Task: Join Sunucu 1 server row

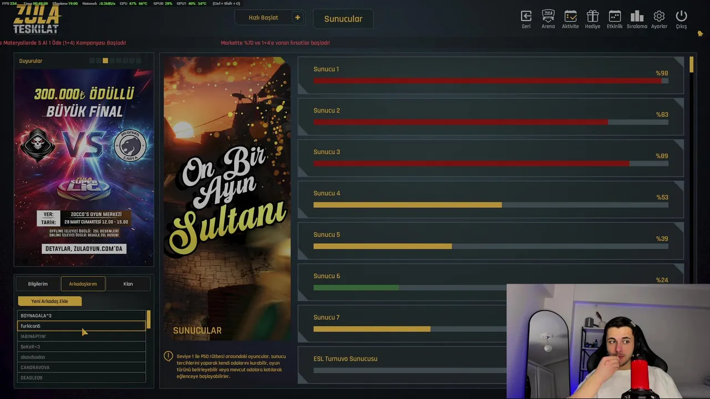Action: pos(491,75)
